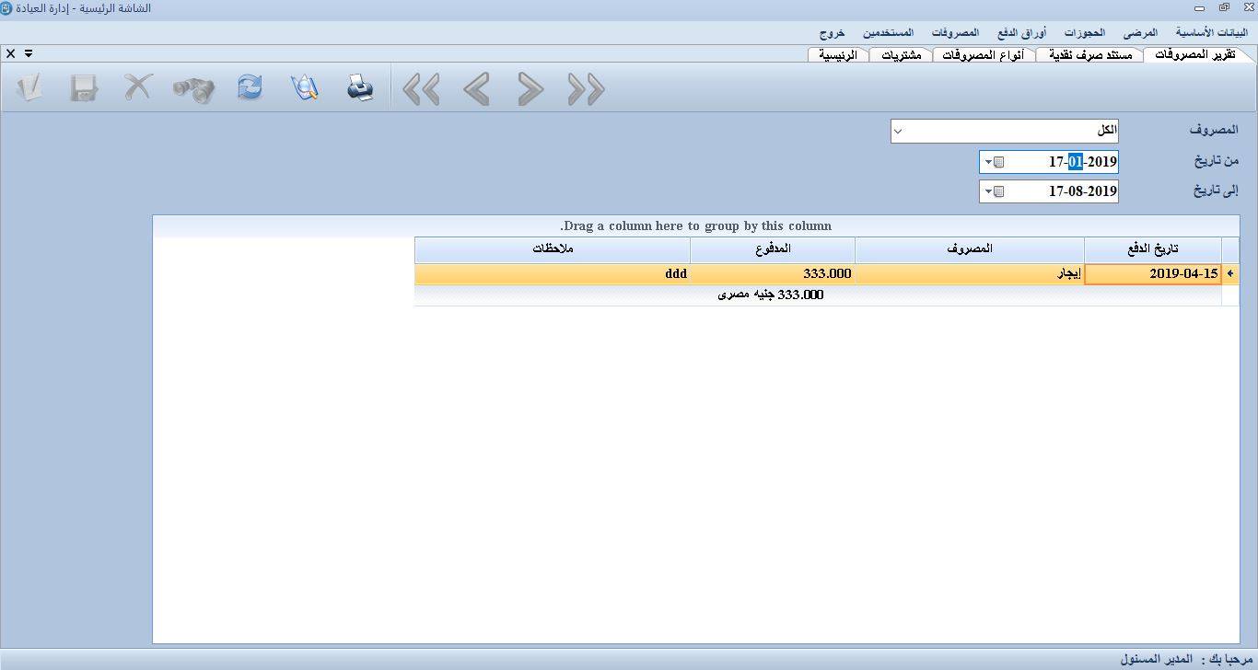Switch to مشتريات tab
Screen dimensions: 1258x670
(902, 54)
